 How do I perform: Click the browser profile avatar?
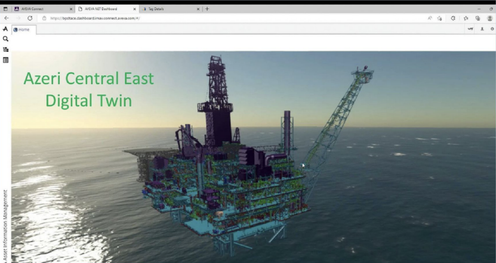(x=490, y=18)
